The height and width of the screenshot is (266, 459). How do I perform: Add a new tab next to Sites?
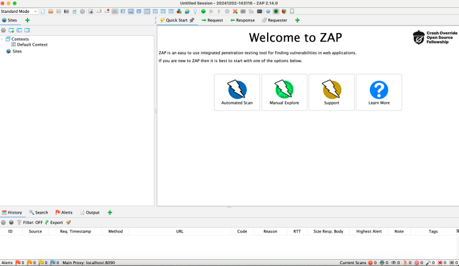(28, 20)
